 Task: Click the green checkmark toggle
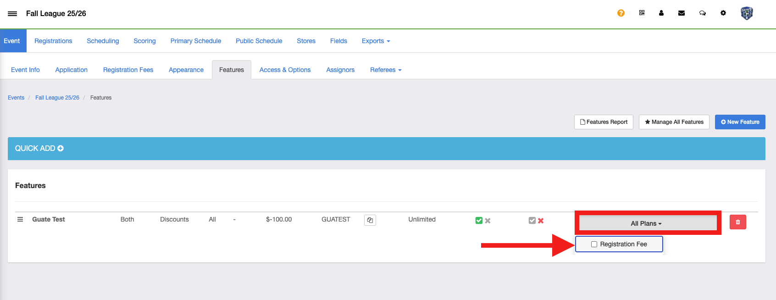[479, 221]
